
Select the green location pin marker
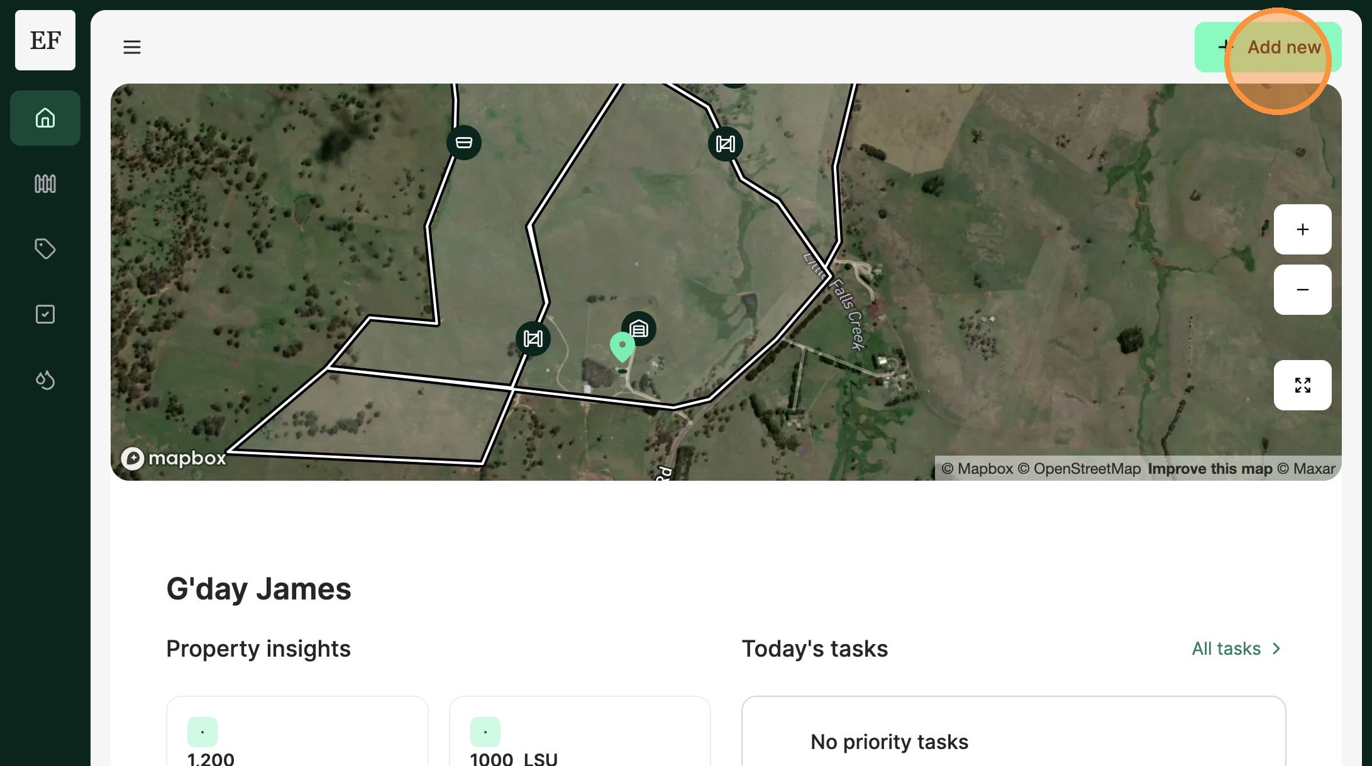tap(622, 346)
